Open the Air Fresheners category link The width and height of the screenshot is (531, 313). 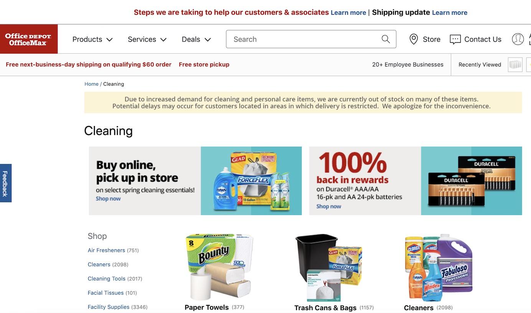coord(106,250)
